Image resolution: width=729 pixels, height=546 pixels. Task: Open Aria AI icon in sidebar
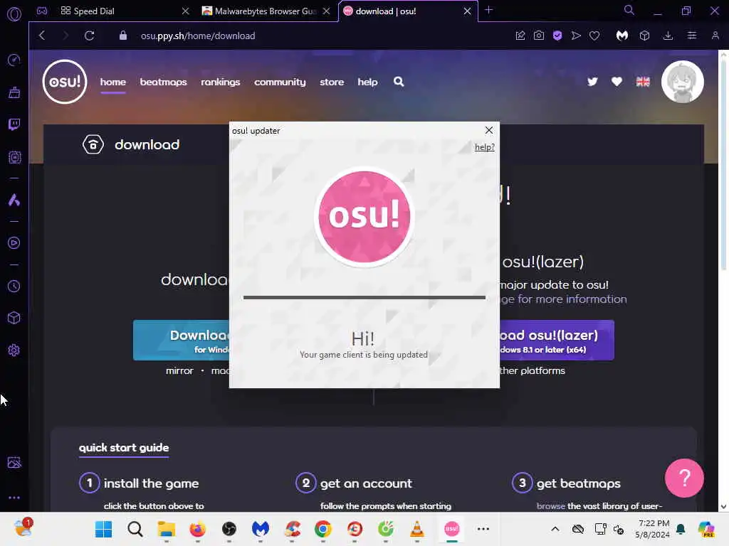[x=14, y=200]
